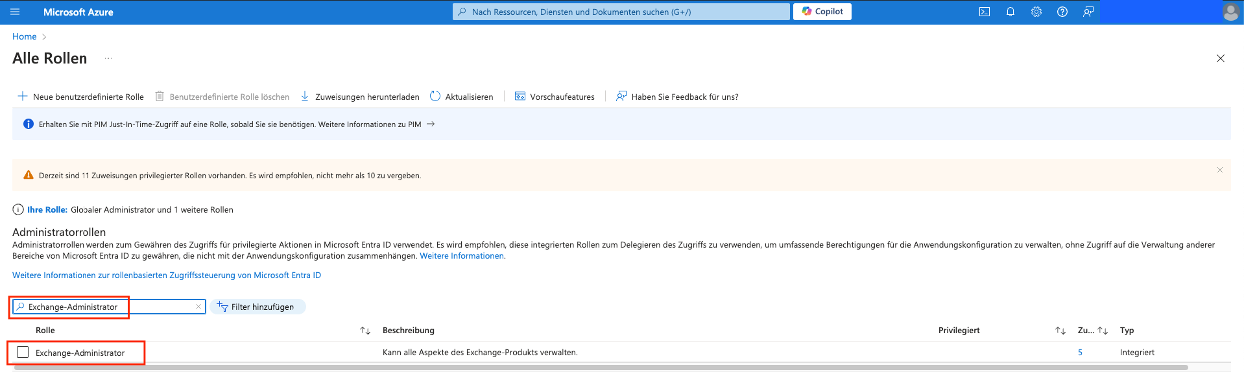Sort by the Privilegiert column header

(959, 331)
